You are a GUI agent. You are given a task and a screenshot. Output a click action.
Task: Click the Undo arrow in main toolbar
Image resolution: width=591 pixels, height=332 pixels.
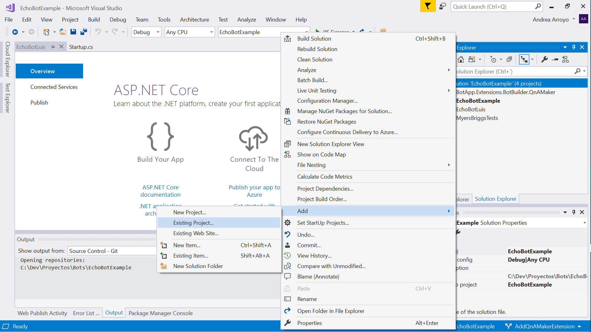coord(98,32)
